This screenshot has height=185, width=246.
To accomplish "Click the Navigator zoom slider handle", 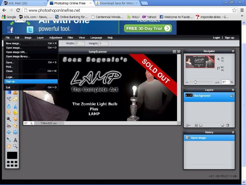I will pos(195,82).
